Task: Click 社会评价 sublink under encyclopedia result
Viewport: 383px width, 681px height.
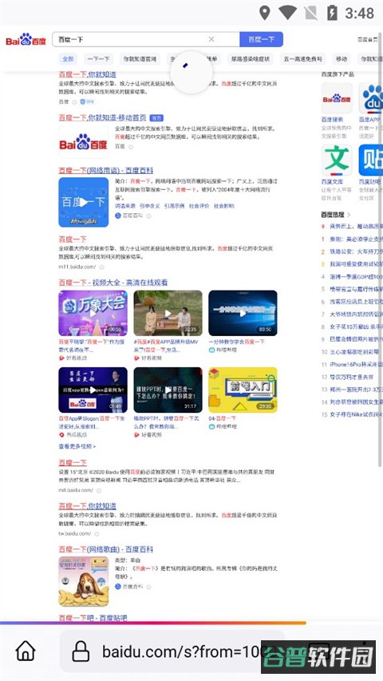Action: [199, 206]
